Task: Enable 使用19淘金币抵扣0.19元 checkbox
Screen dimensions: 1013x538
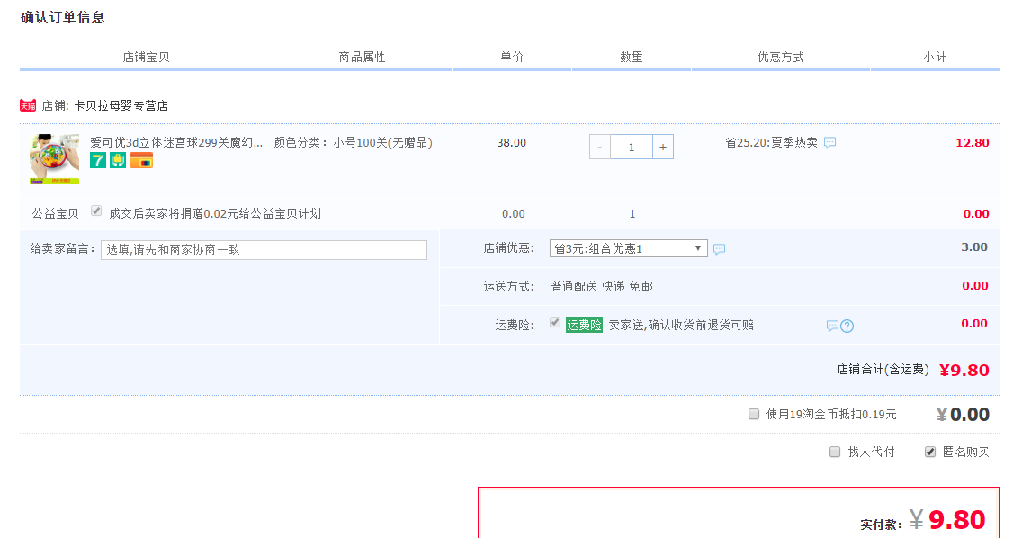Action: tap(753, 414)
